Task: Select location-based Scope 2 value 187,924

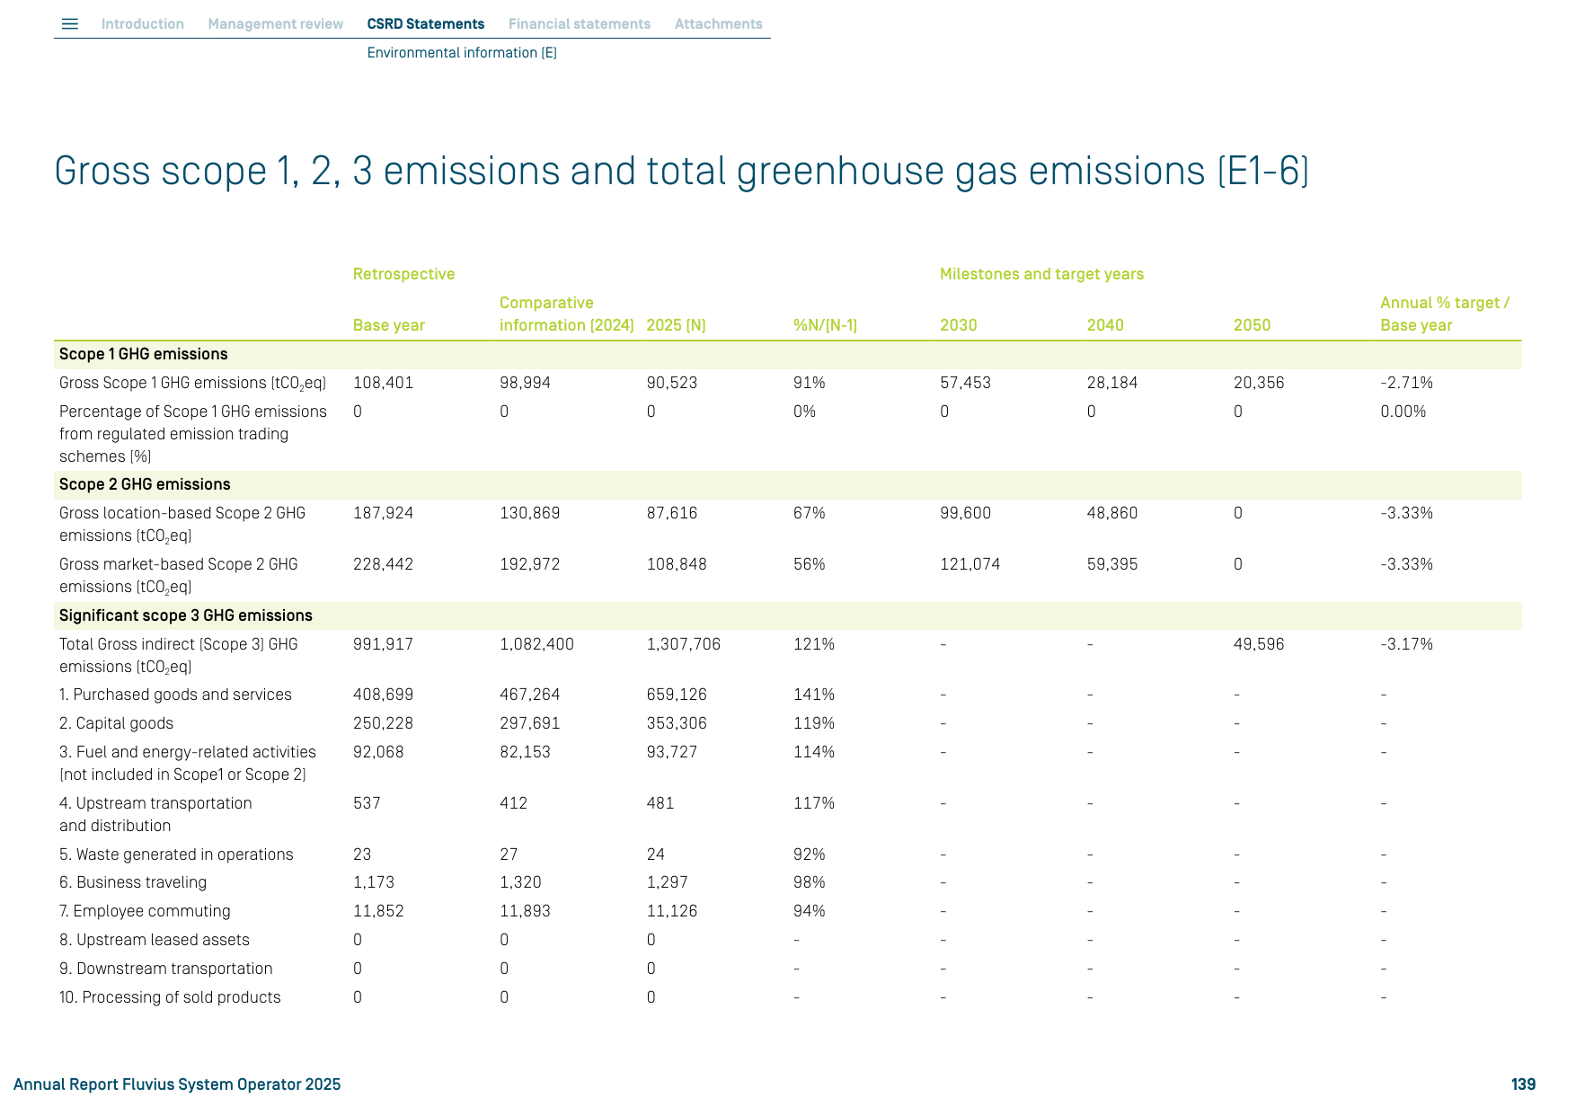Action: 384,513
